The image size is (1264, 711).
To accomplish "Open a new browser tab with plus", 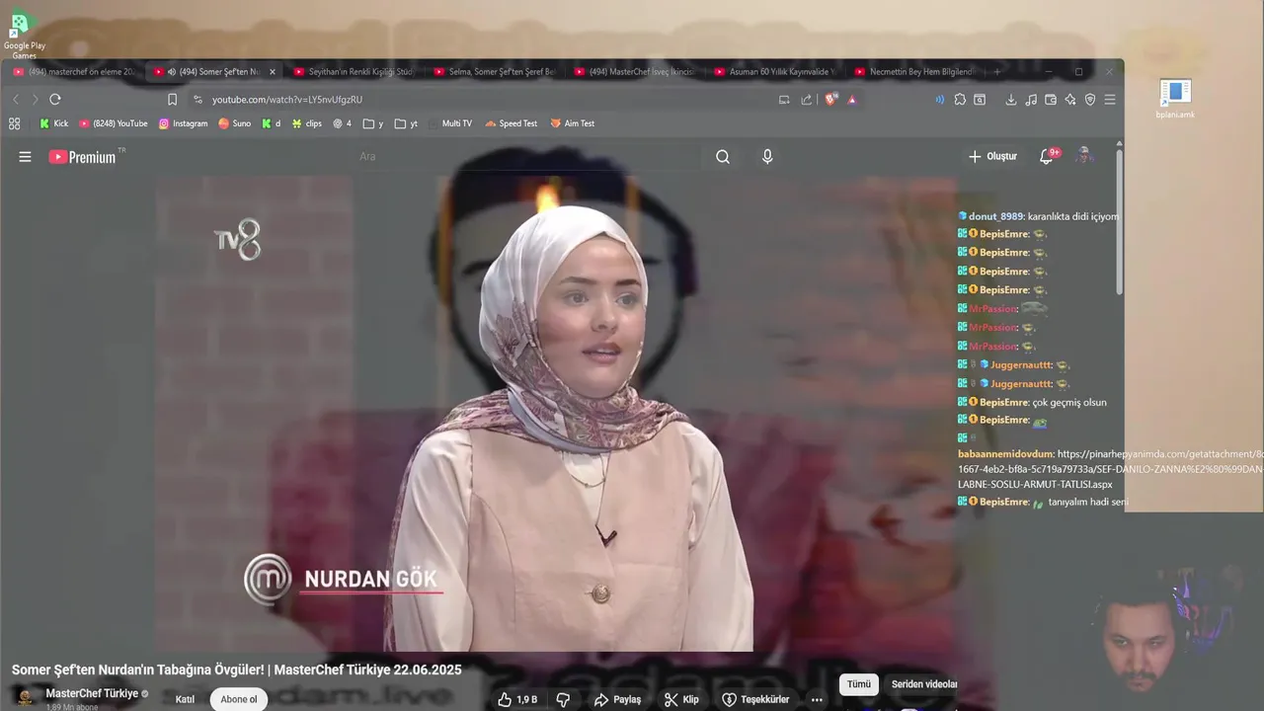I will tap(997, 72).
